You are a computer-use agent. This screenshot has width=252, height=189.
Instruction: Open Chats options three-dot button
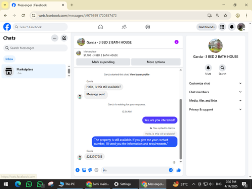[54, 38]
